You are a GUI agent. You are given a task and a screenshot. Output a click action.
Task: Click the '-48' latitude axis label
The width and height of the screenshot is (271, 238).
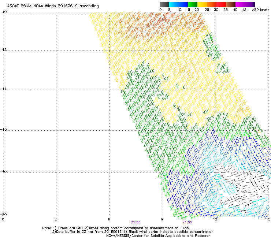coord(3,171)
